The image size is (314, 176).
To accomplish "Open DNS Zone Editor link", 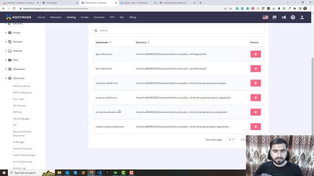I will [22, 86].
